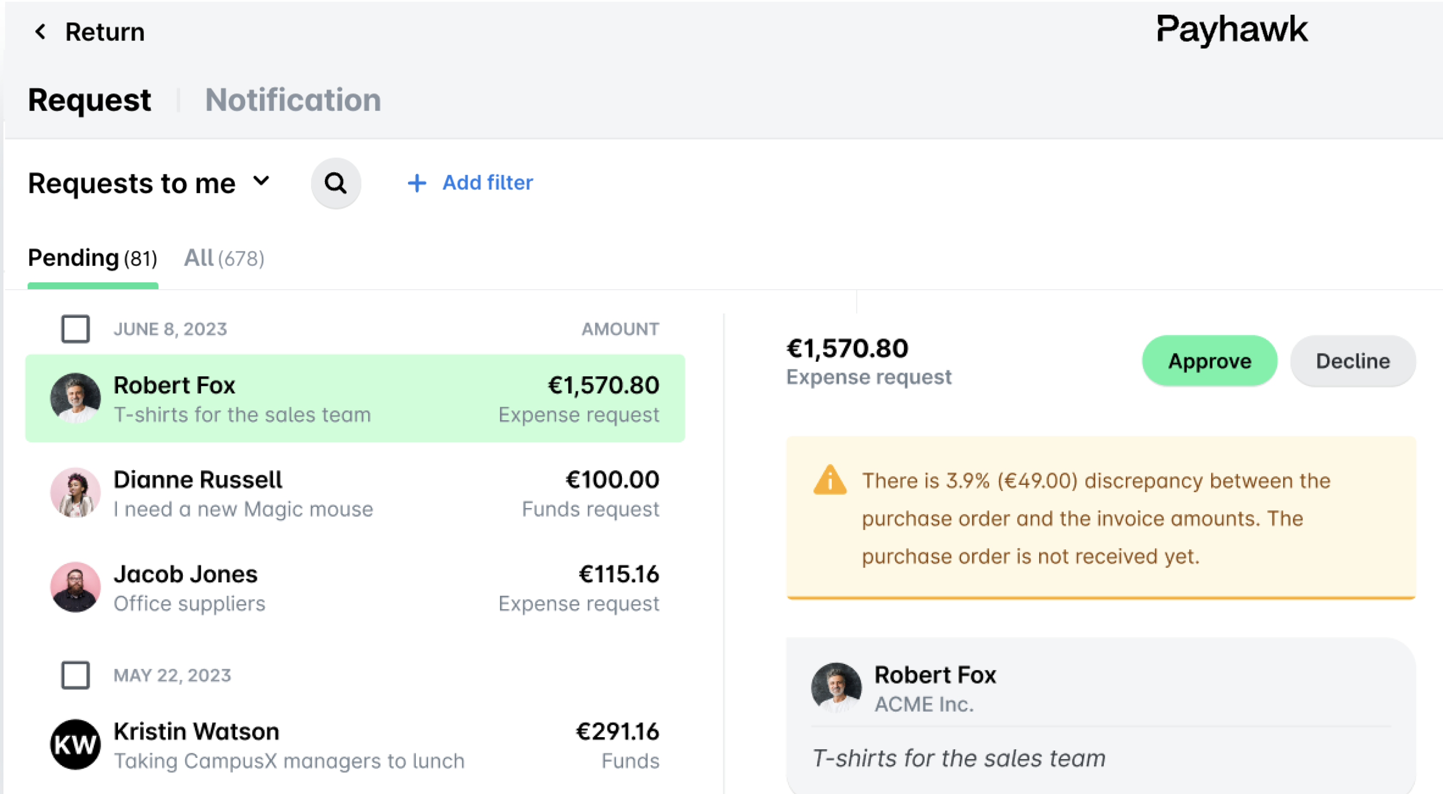1443x794 pixels.
Task: Click the KW initials avatar for Kristin Watson
Action: (75, 744)
